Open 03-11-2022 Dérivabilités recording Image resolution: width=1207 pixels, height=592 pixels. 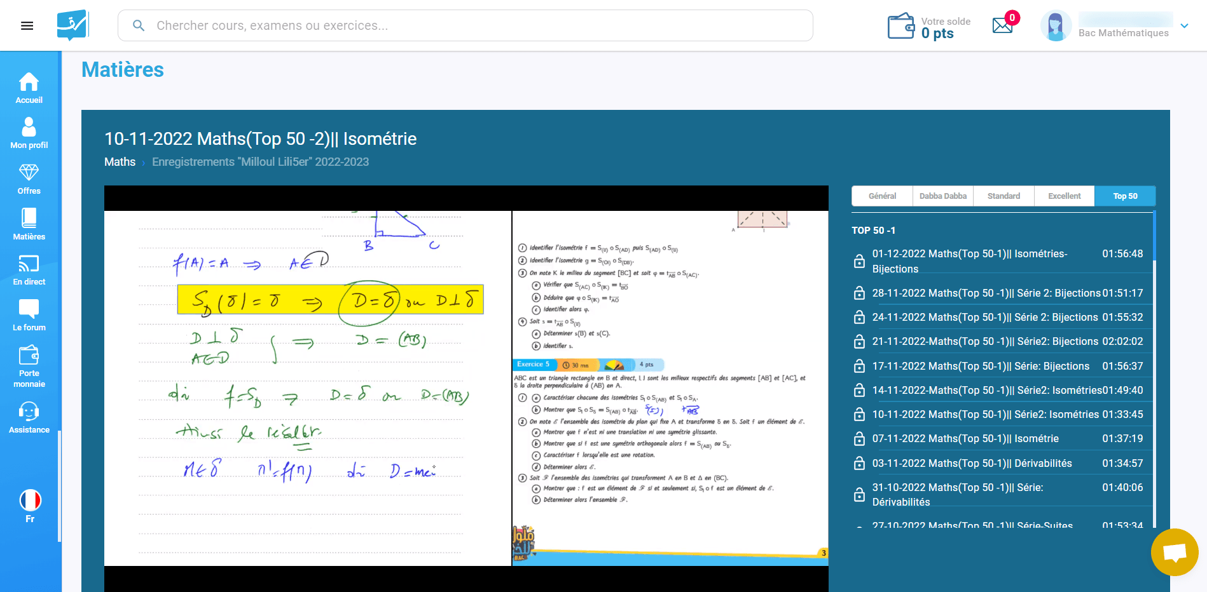click(x=971, y=464)
